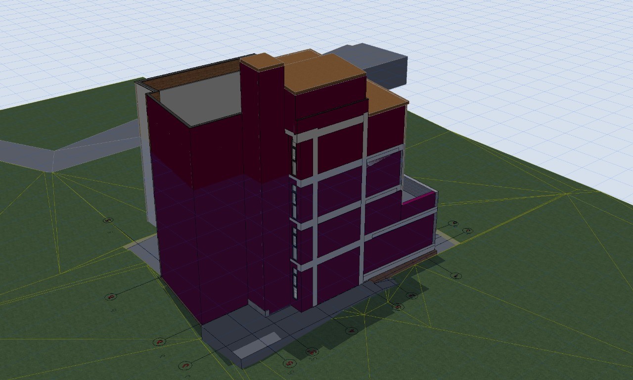Select the large brown central roof slab
633x380 pixels.
(x=324, y=73)
